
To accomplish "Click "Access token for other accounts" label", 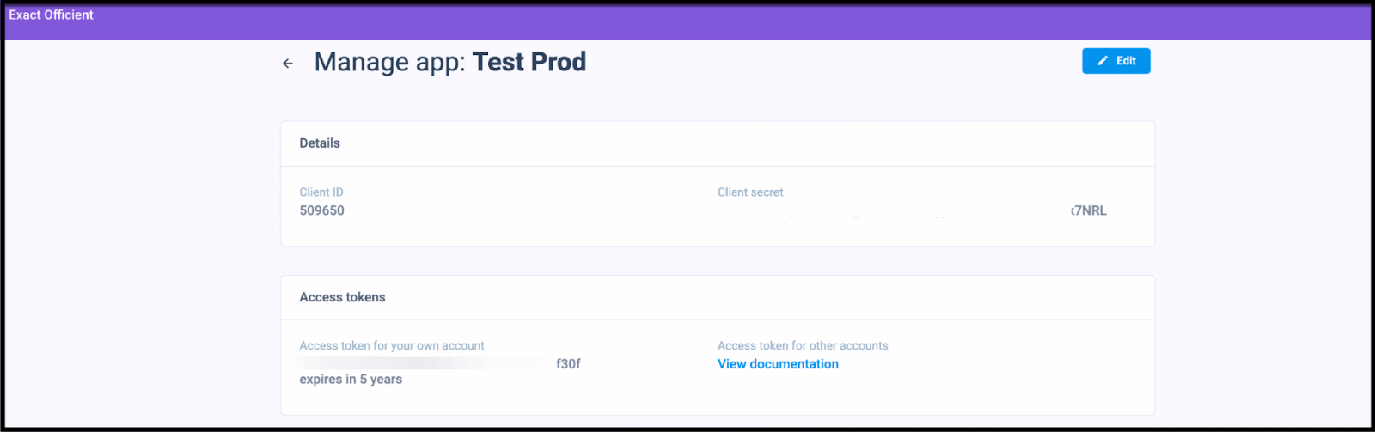I will (x=803, y=346).
